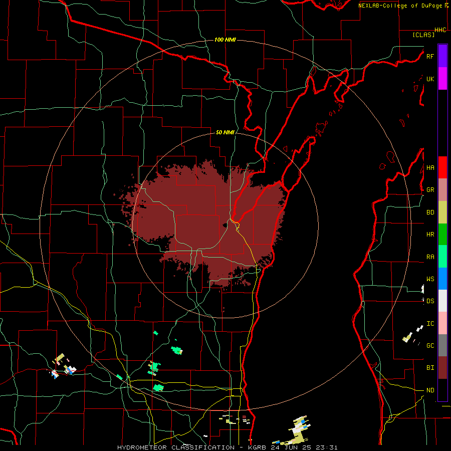Screen dimensions: 451x451
Task: Click the [CLAS] units label
Action: pos(423,35)
